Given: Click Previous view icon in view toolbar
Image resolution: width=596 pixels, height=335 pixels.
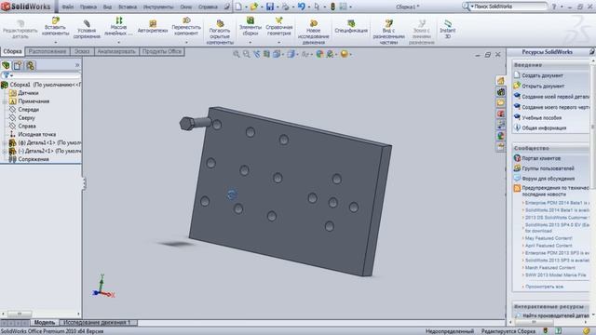Looking at the screenshot, I should coord(257,54).
